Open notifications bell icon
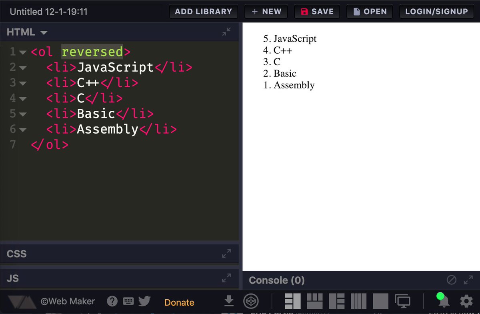This screenshot has width=480, height=314. [x=443, y=301]
